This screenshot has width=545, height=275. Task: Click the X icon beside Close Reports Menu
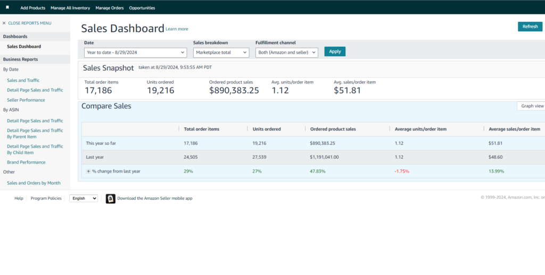[4, 23]
